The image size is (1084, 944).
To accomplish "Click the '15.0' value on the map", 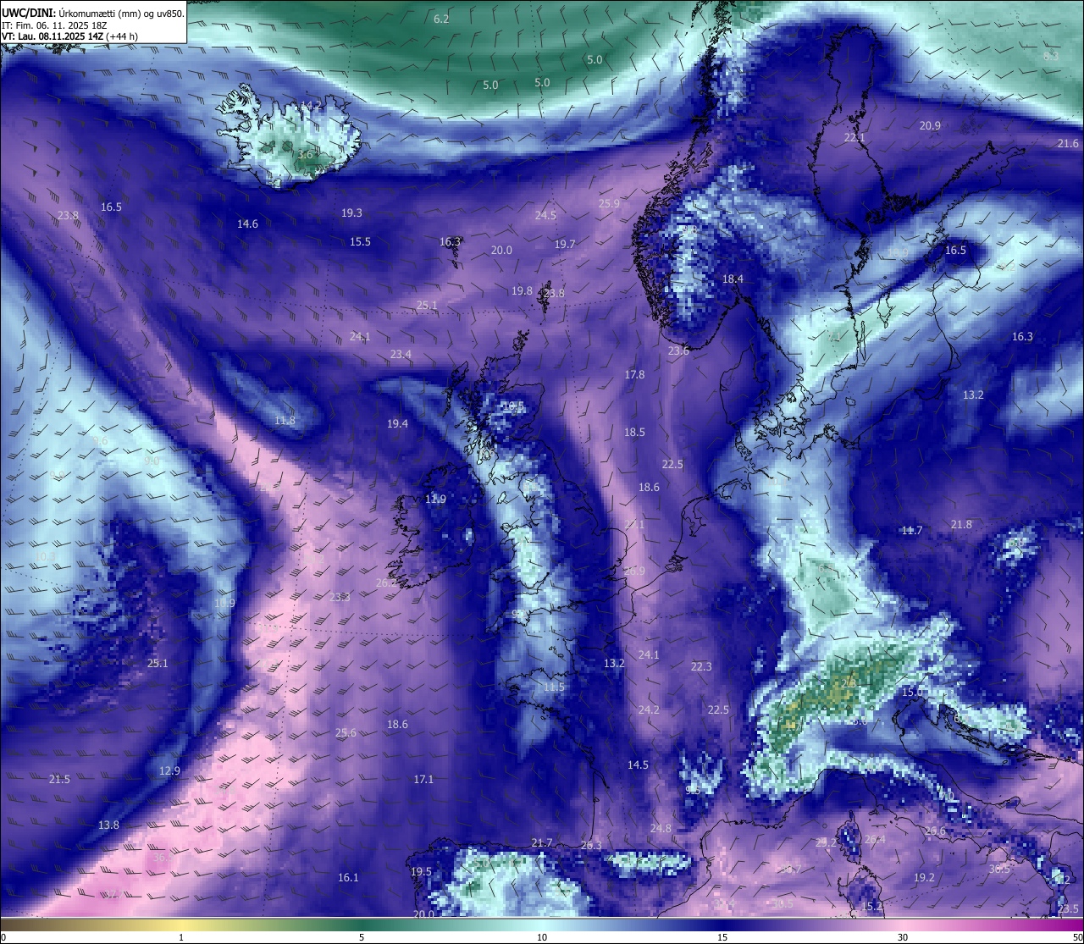I will [x=912, y=692].
